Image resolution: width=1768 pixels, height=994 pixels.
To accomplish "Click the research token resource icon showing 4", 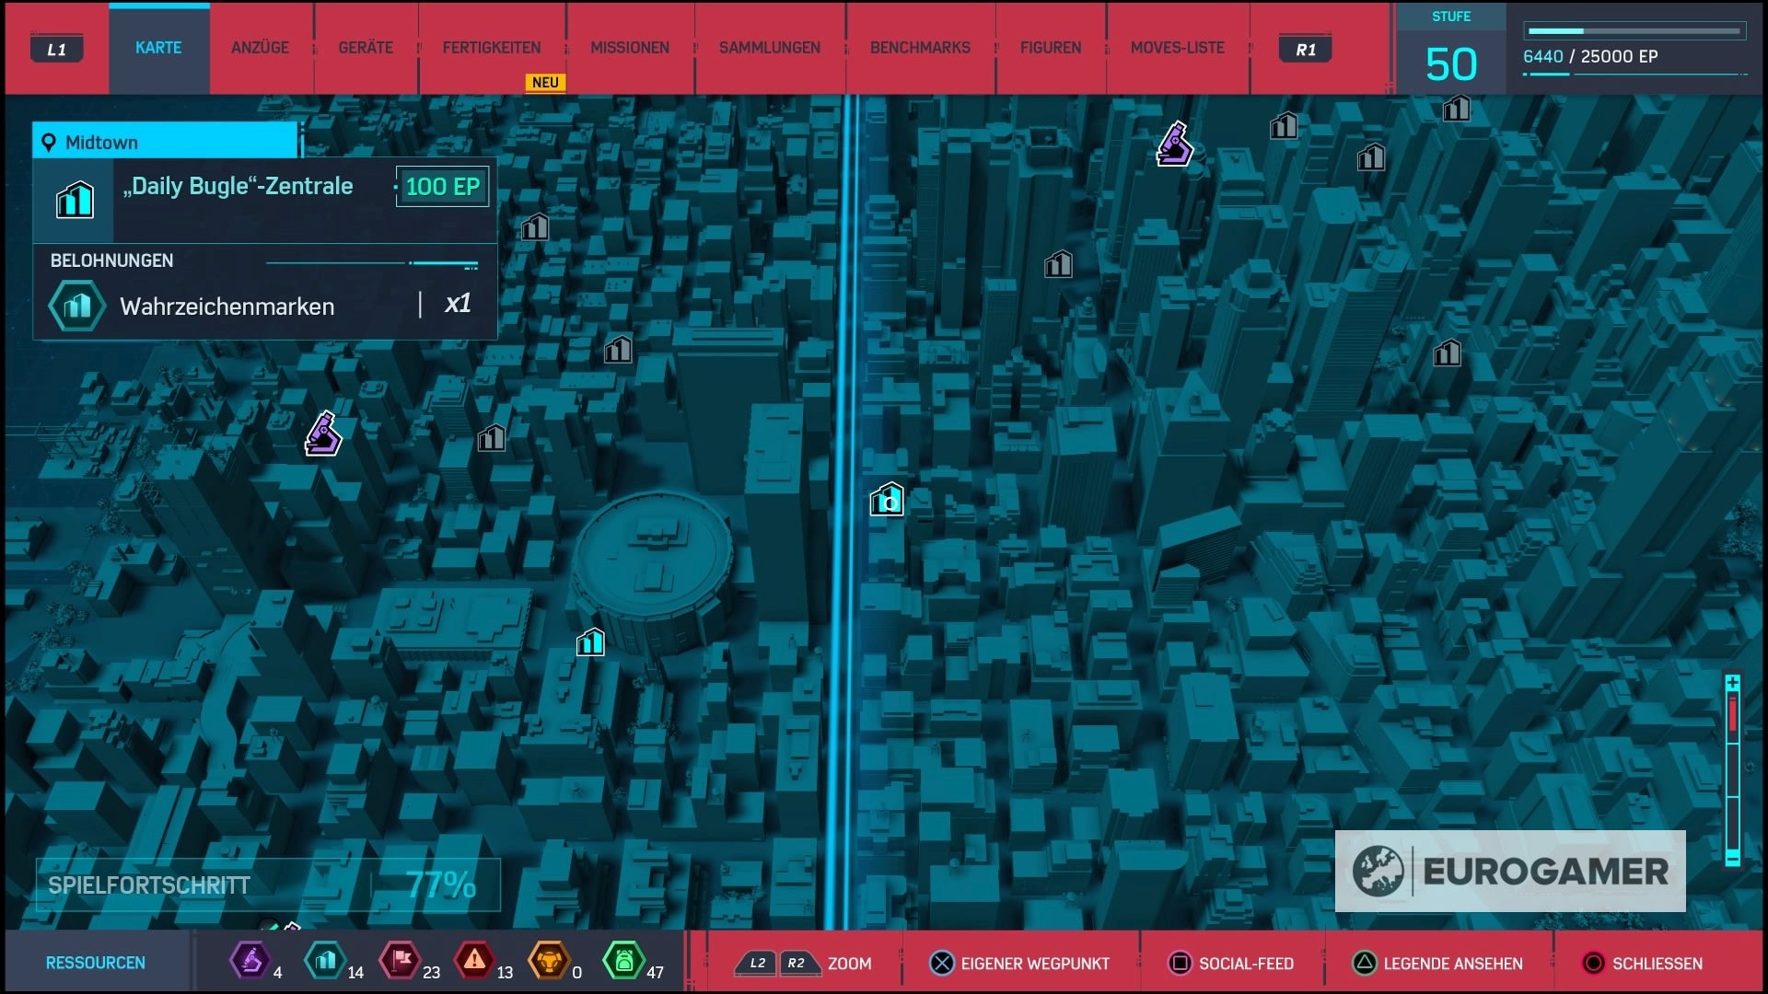I will point(249,961).
